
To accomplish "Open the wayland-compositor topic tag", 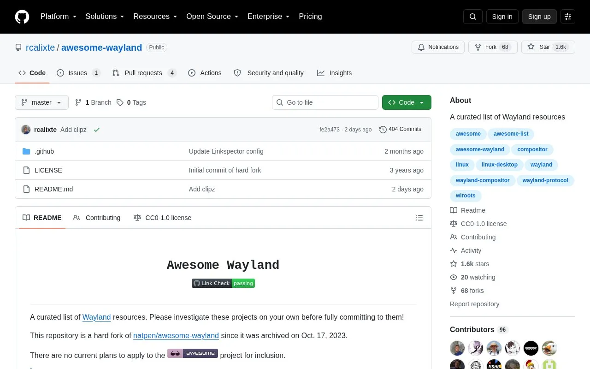I will click(x=483, y=180).
